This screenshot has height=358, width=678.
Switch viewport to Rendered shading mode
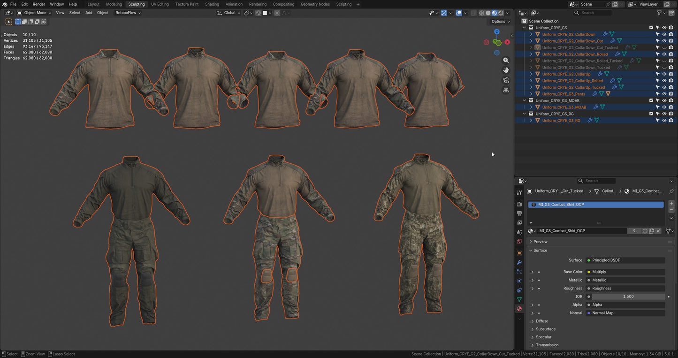(501, 13)
